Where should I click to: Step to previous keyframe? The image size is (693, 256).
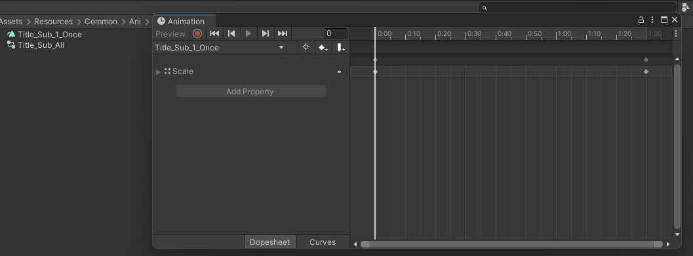coord(231,33)
